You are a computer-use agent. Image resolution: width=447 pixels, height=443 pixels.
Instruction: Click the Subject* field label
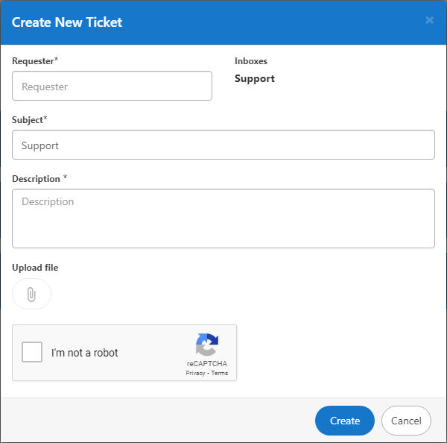pos(29,120)
